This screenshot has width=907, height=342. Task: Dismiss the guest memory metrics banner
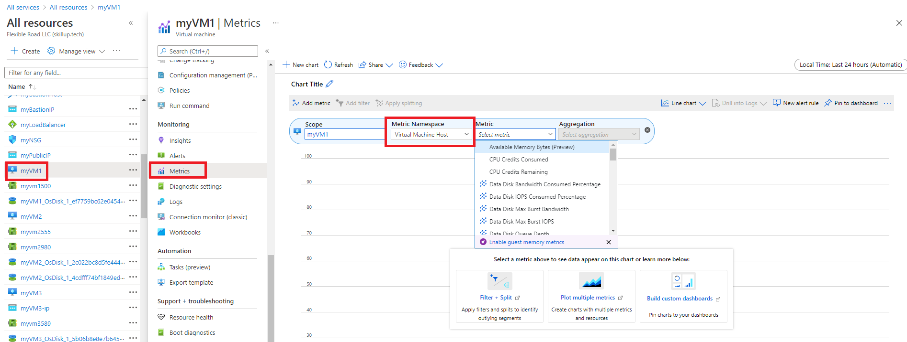609,242
